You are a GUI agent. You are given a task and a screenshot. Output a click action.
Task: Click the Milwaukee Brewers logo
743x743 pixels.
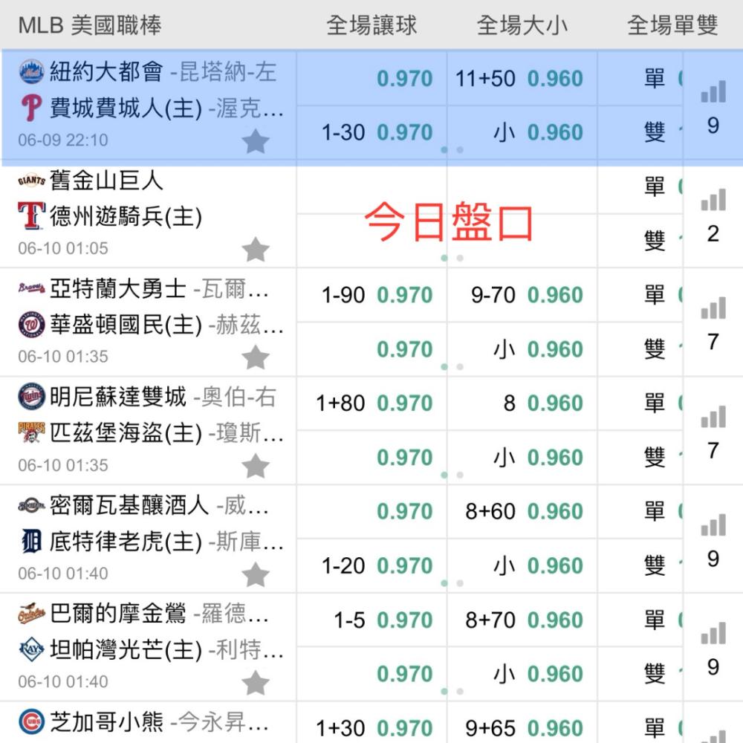click(x=31, y=505)
